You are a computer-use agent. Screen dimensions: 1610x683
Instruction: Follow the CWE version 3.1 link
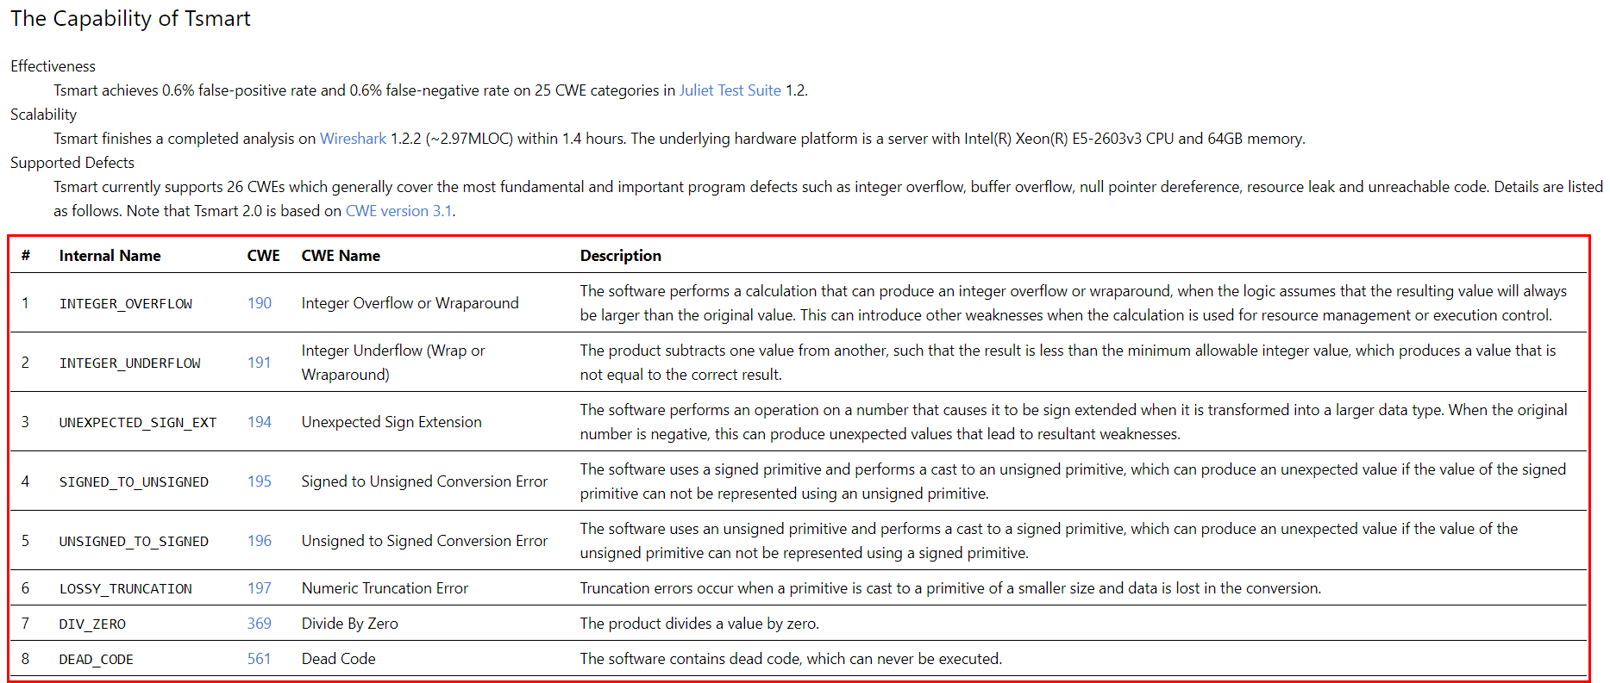[x=398, y=211]
